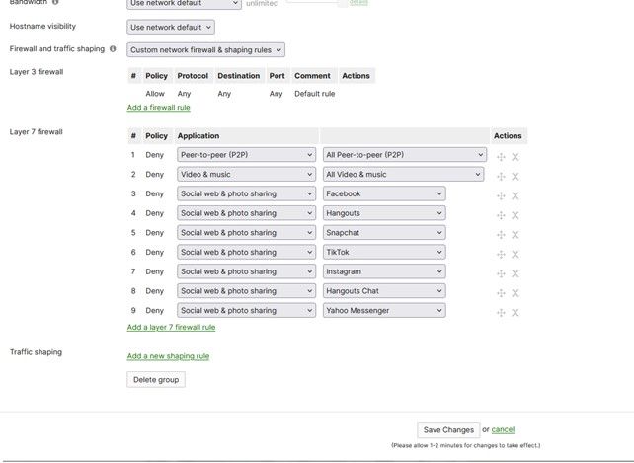Click Allow policy in Layer 3 firewall
The width and height of the screenshot is (634, 463).
155,94
